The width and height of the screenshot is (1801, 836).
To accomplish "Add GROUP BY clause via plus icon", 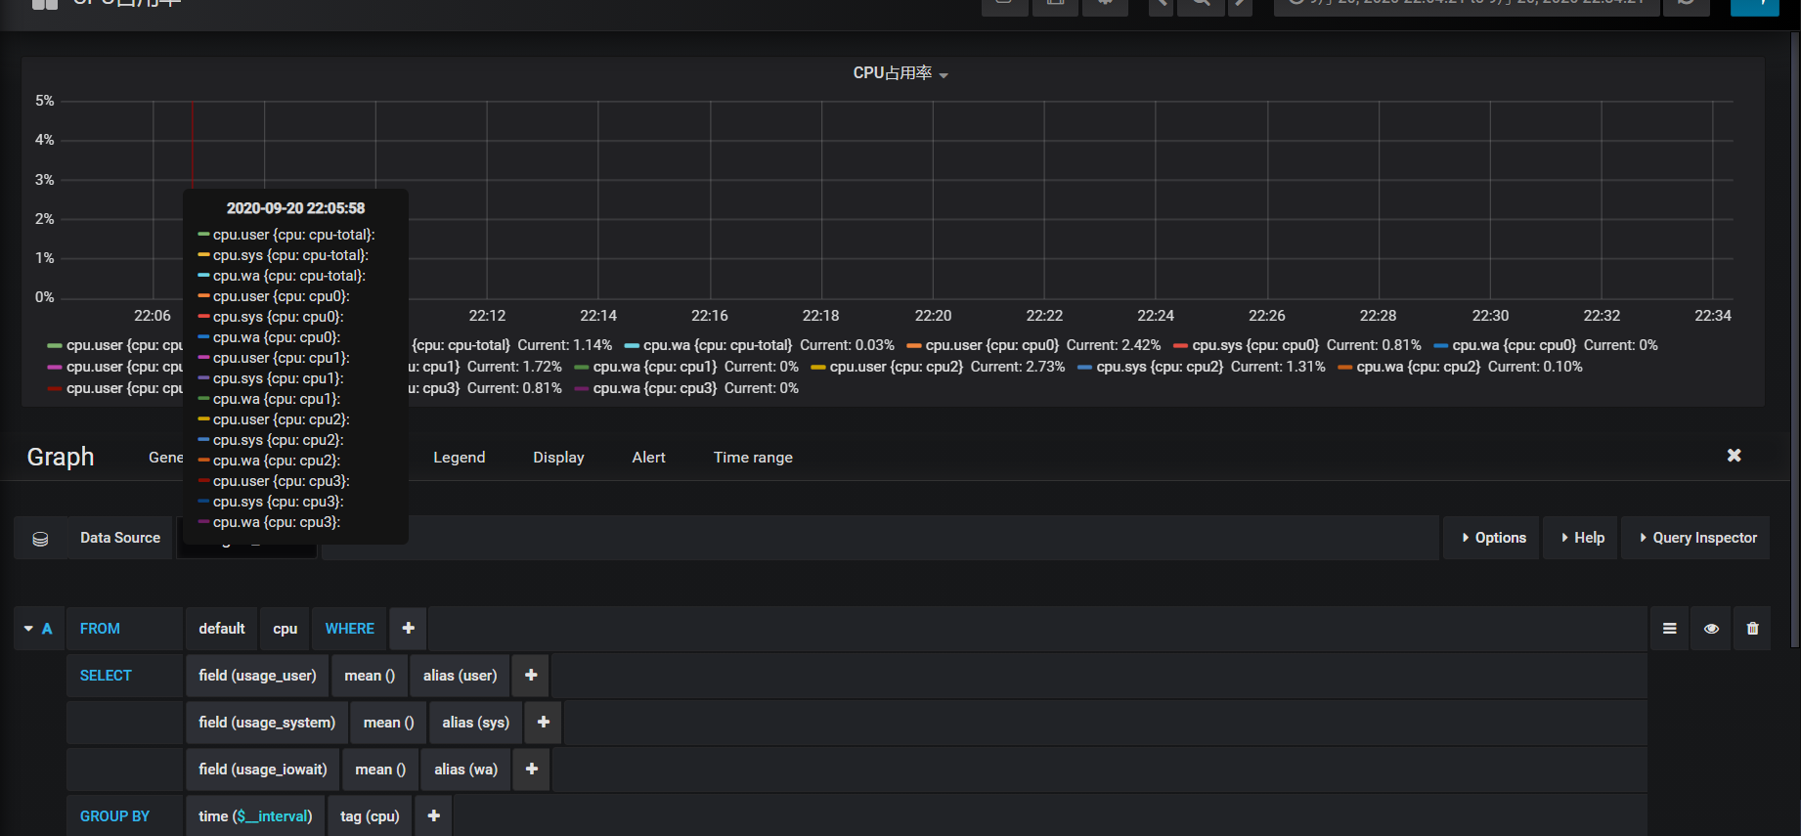I will click(434, 816).
